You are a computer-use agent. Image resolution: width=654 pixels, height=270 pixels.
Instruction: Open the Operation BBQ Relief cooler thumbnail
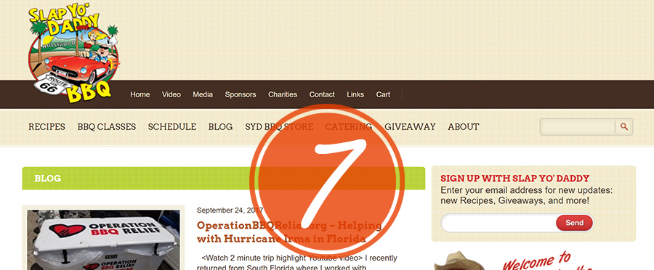pos(103,240)
